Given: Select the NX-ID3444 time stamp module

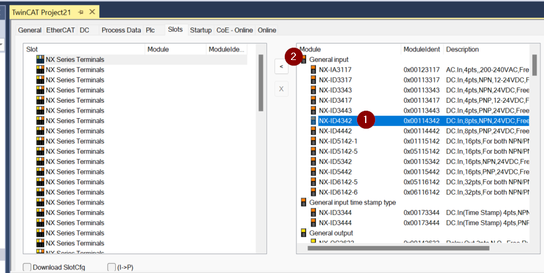Looking at the screenshot, I should point(335,223).
